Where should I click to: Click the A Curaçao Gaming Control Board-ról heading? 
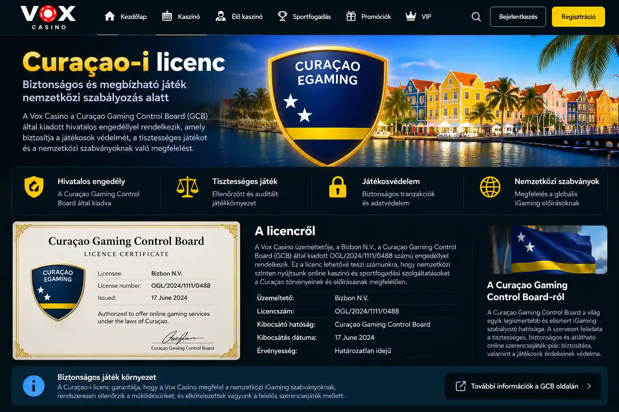pyautogui.click(x=527, y=291)
